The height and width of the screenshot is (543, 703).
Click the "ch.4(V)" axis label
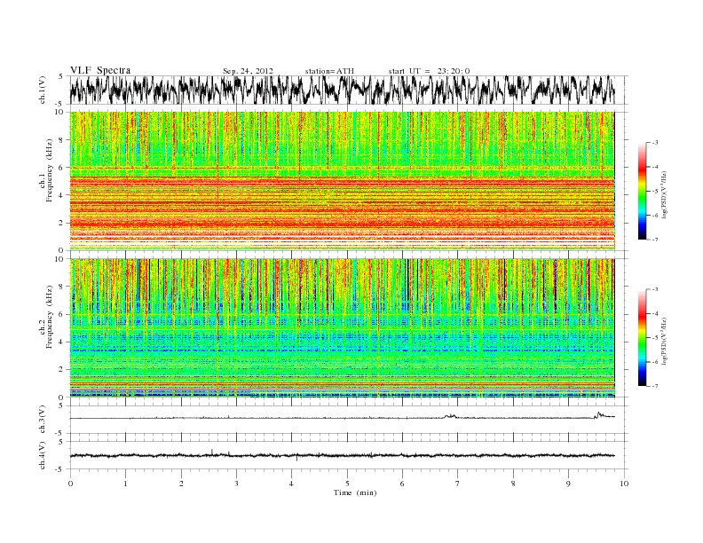tap(43, 455)
